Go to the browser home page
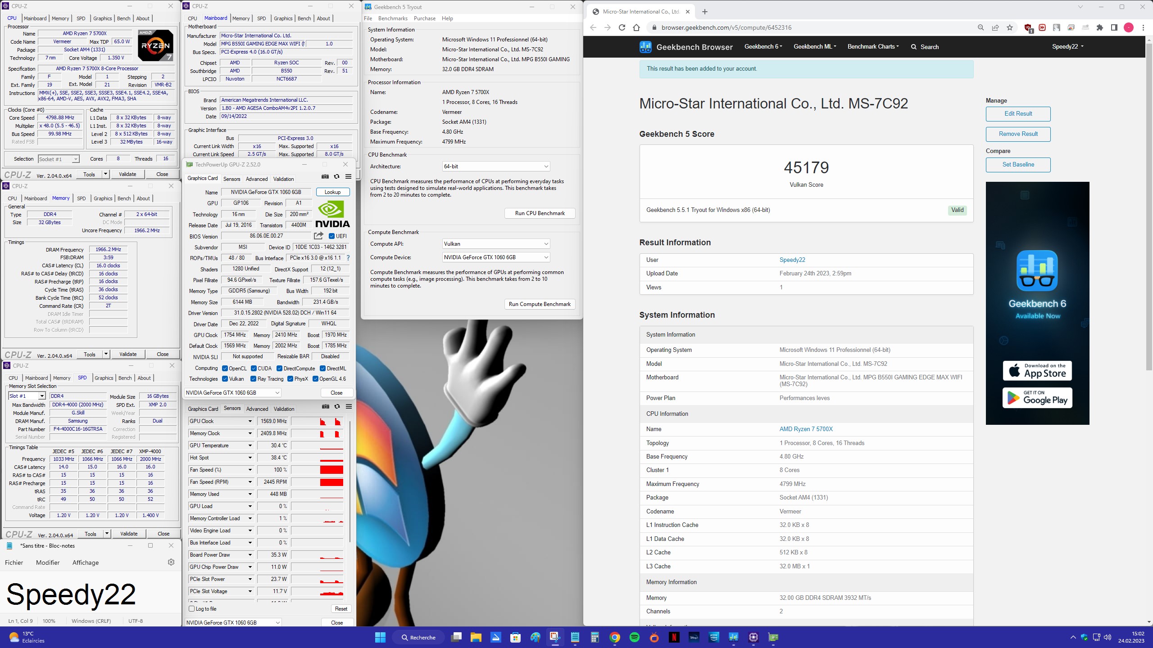Screen dimensions: 1153x648 coord(636,27)
